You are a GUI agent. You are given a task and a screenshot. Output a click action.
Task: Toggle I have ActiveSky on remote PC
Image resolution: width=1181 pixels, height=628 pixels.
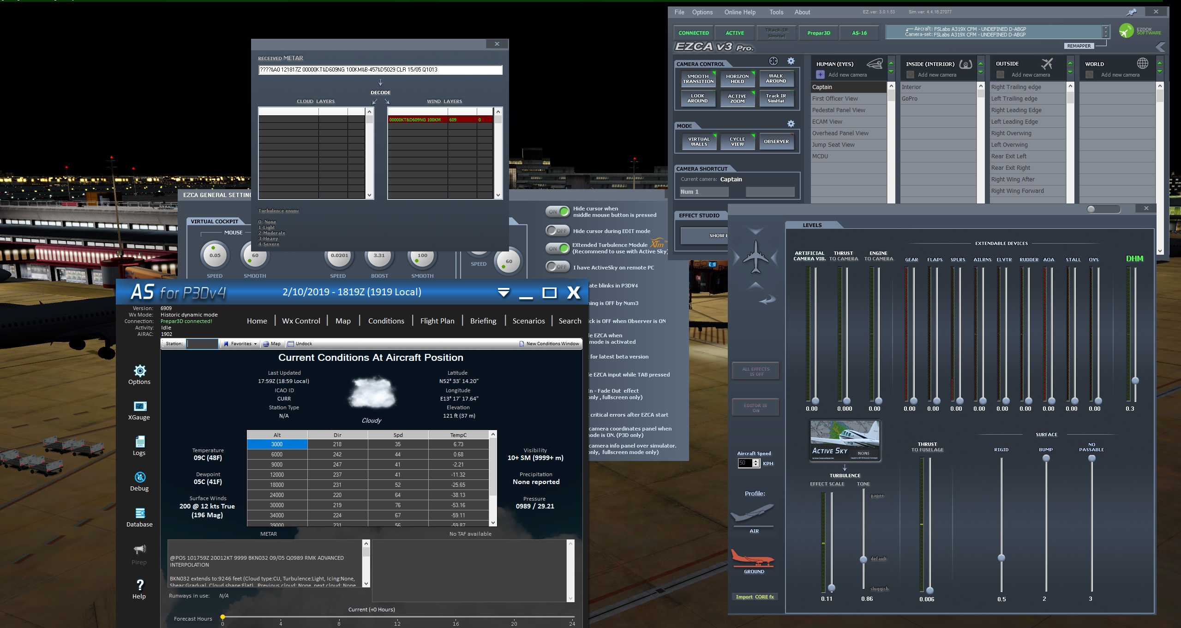558,267
